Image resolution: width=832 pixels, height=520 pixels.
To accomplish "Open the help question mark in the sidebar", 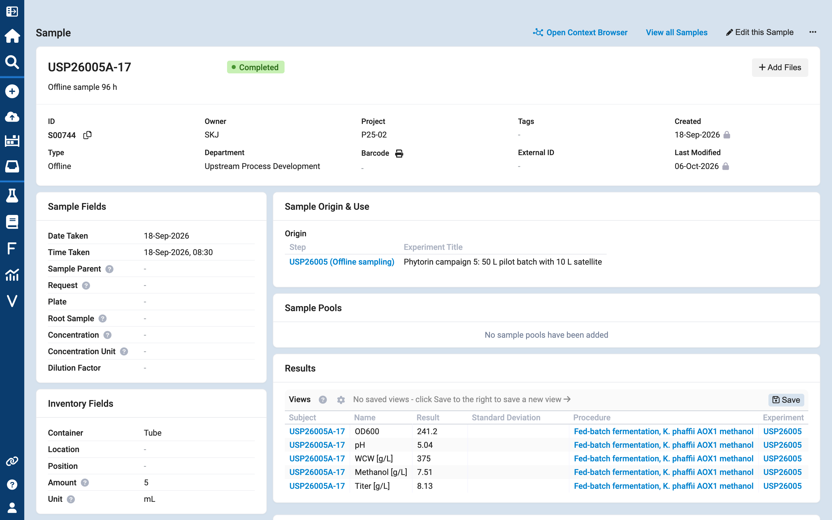I will tap(12, 484).
